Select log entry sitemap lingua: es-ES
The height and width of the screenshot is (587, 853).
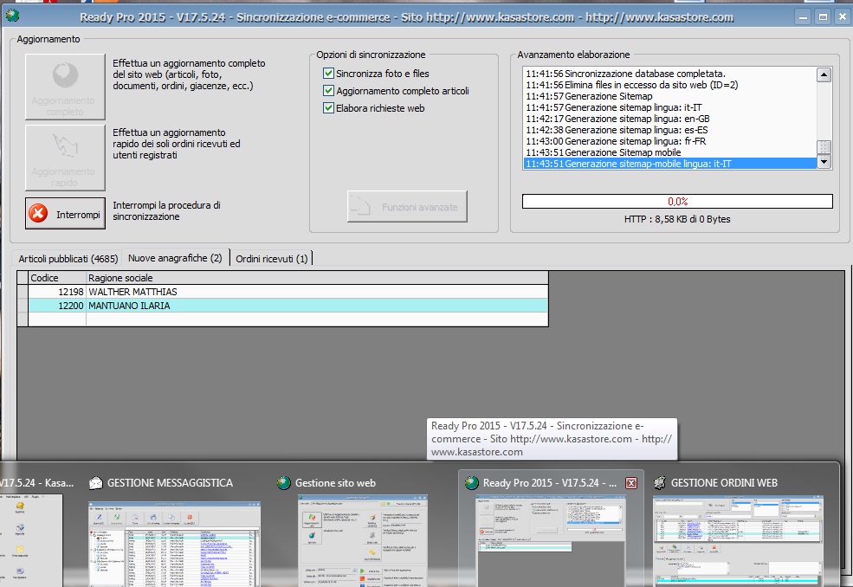pyautogui.click(x=670, y=130)
